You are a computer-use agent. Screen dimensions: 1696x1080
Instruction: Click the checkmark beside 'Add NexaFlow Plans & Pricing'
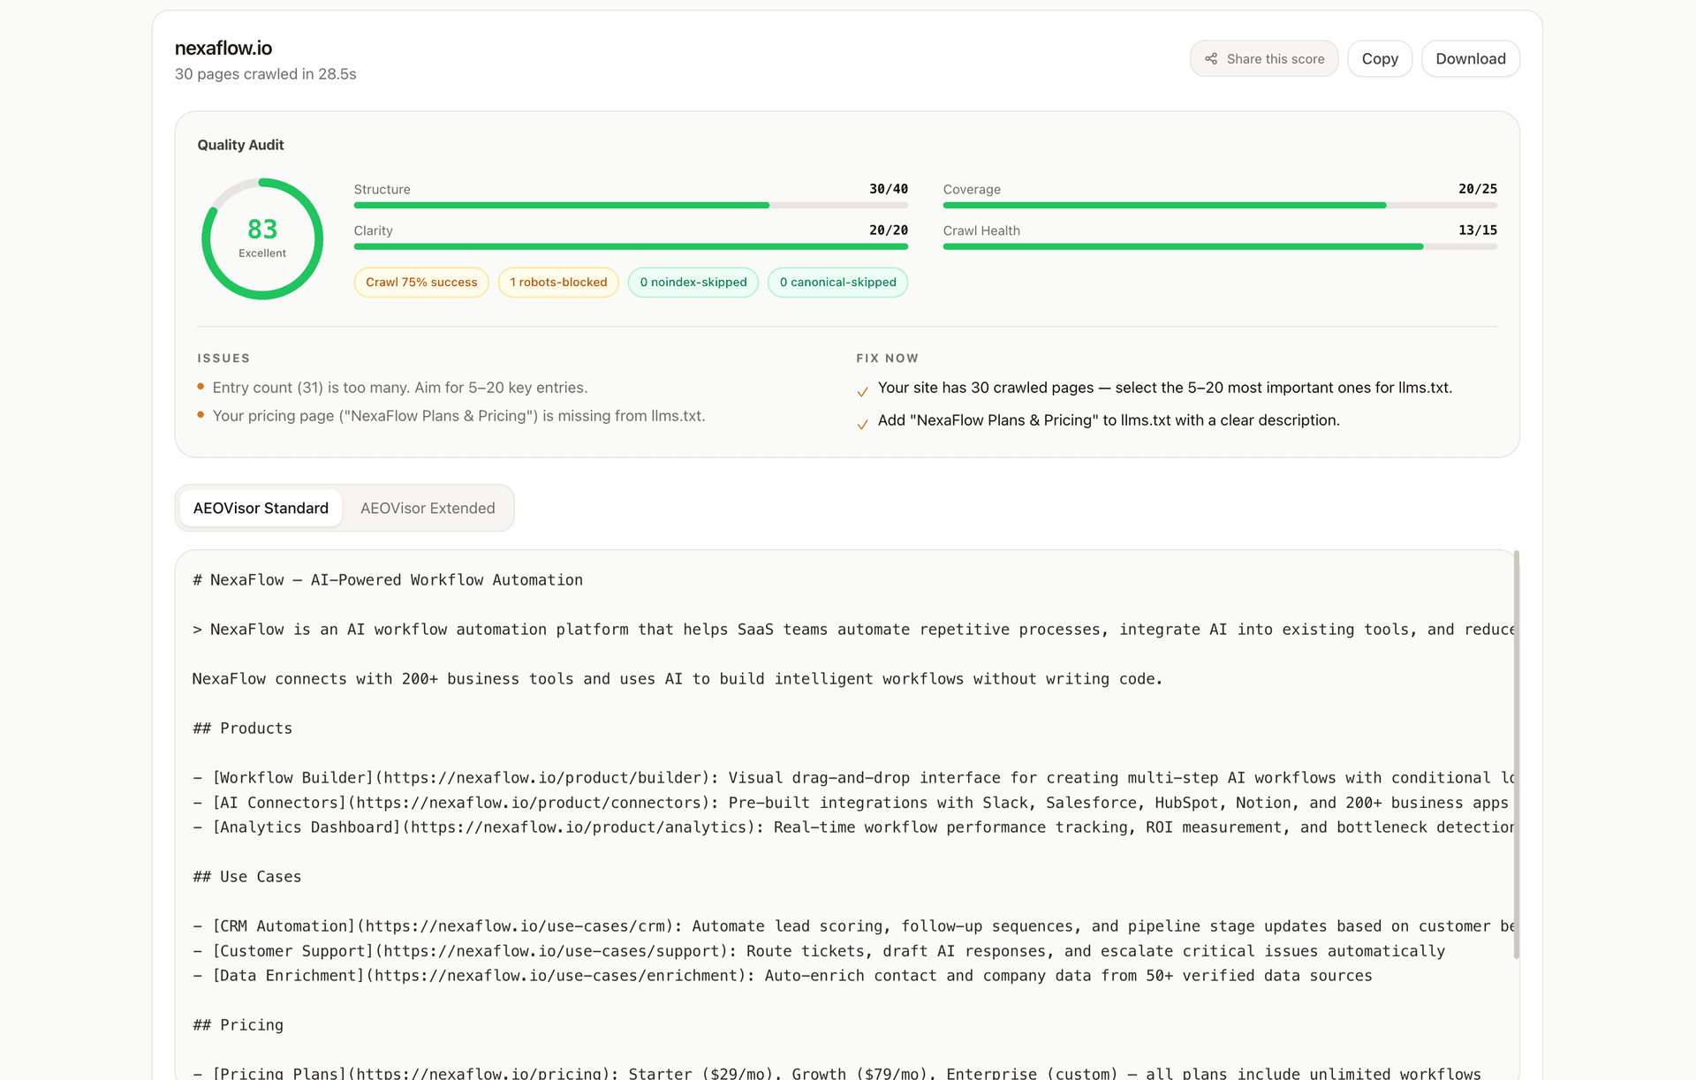click(x=863, y=425)
